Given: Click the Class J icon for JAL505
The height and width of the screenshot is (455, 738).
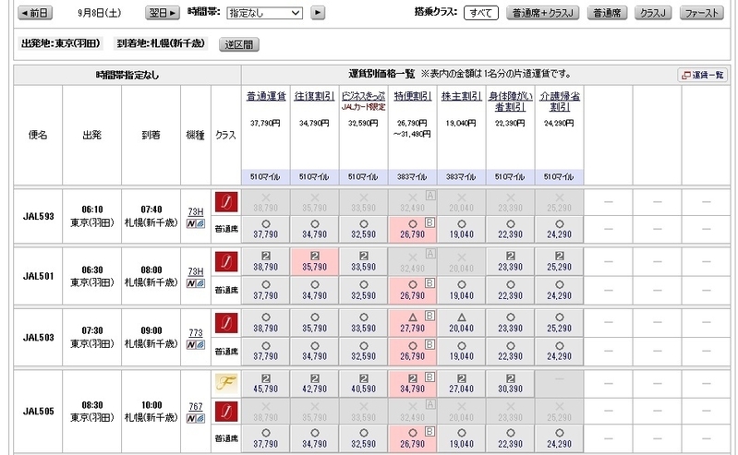Looking at the screenshot, I should click(226, 411).
